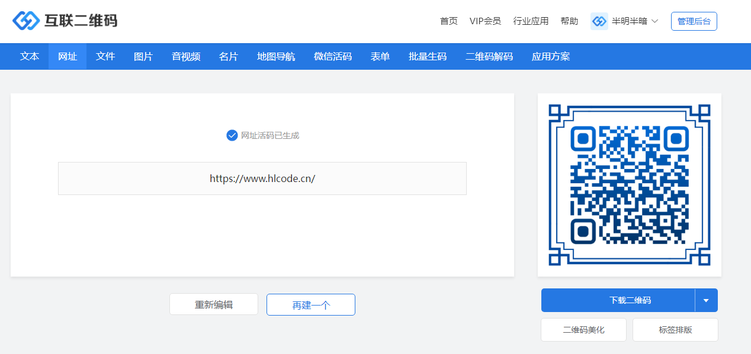The height and width of the screenshot is (354, 751).
Task: Switch to the 微信活码 tab
Action: pyautogui.click(x=333, y=57)
